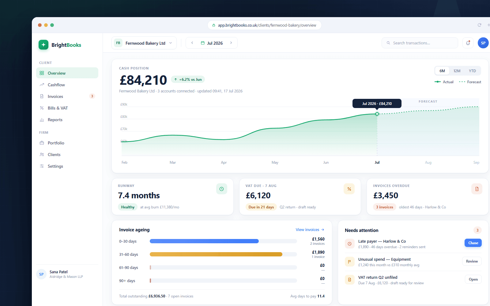Screen dimensions: 490x306
Task: Click the 90+ days ageing bar
Action: (x=150, y=281)
